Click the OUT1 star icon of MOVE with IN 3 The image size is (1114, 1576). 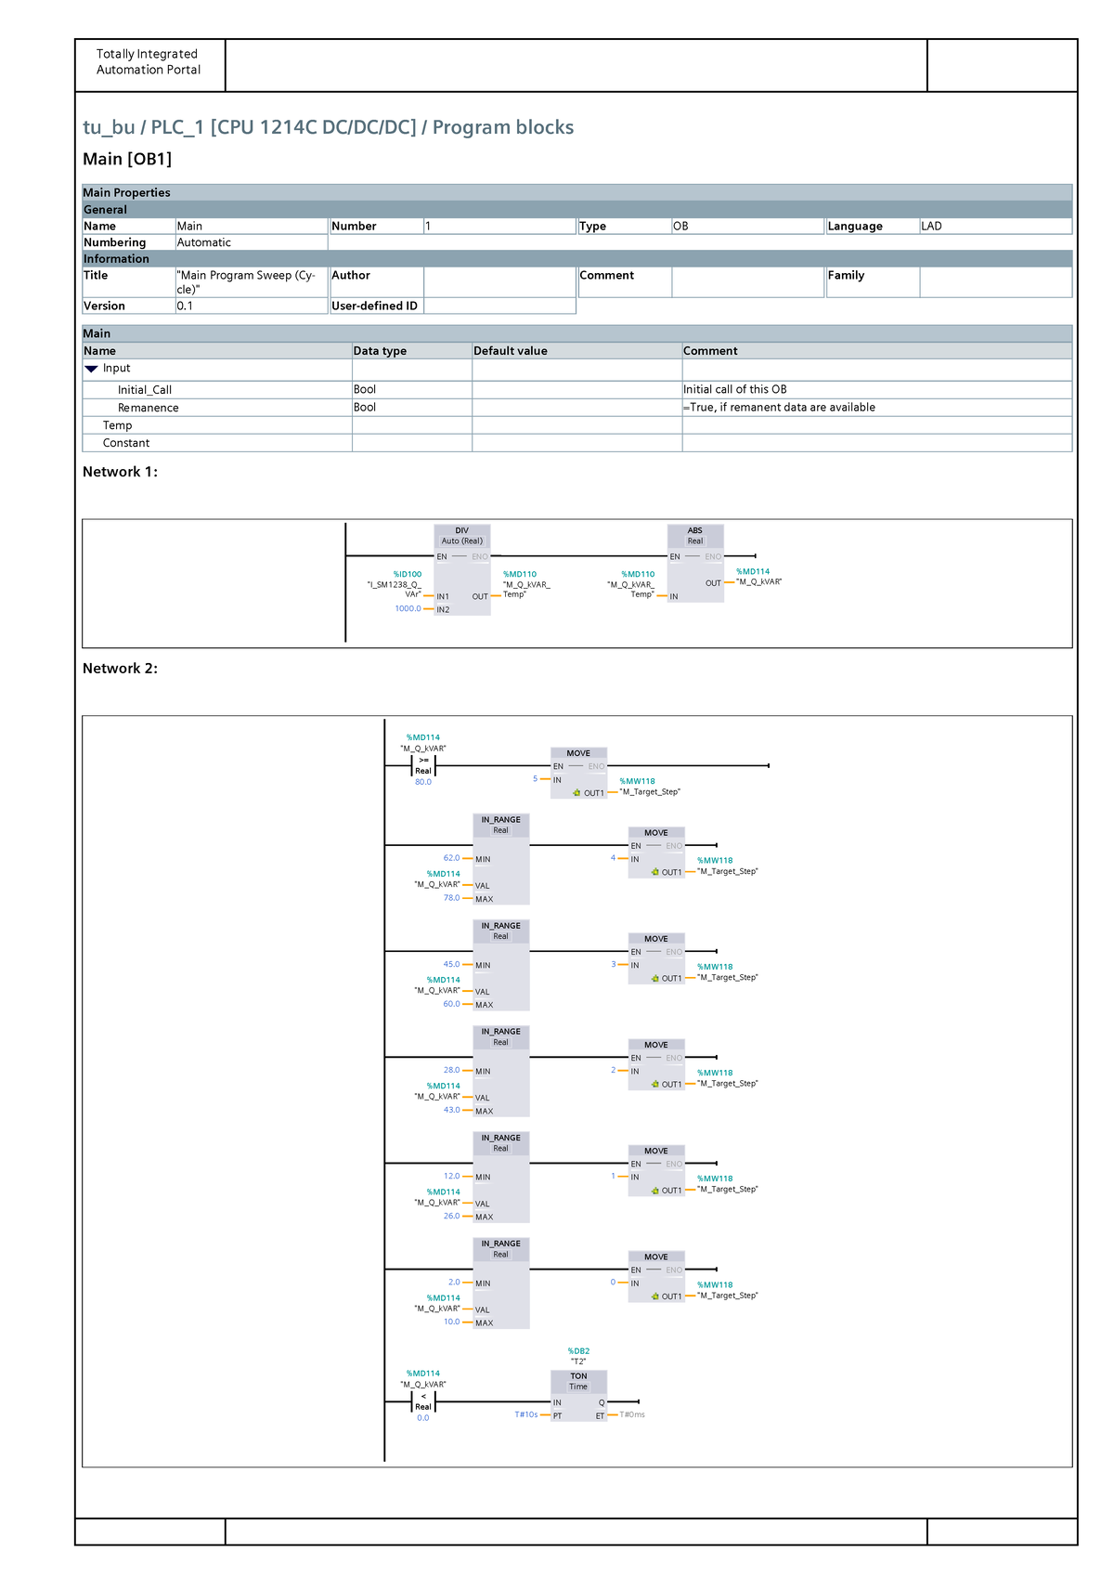654,978
